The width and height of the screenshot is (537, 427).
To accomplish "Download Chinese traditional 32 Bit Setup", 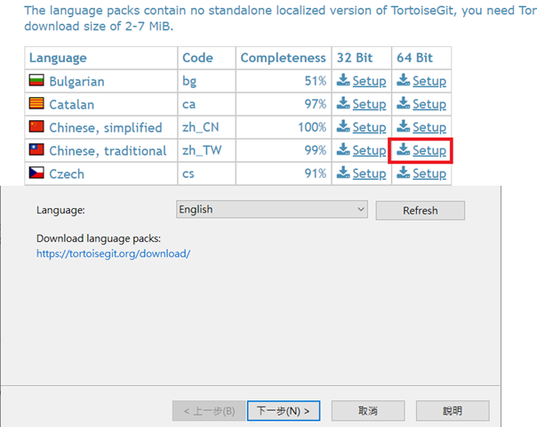I will (369, 150).
